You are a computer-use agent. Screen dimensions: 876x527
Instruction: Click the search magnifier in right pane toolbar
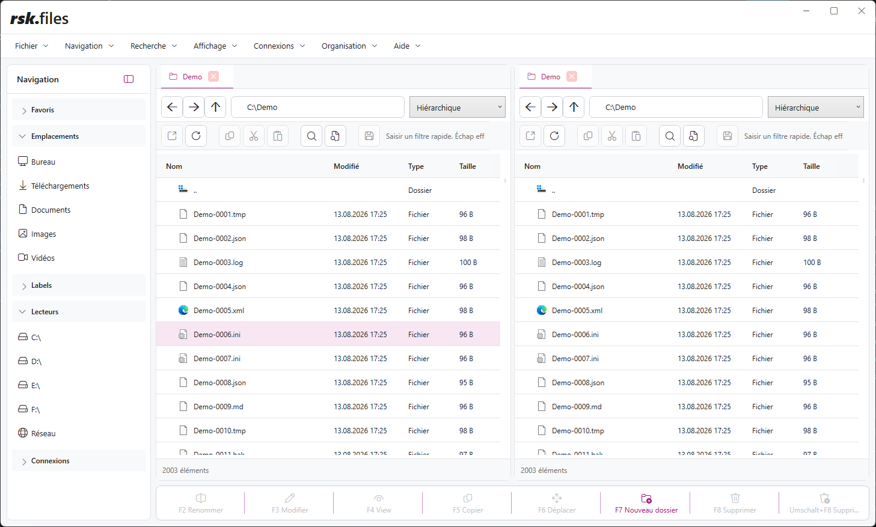click(670, 136)
